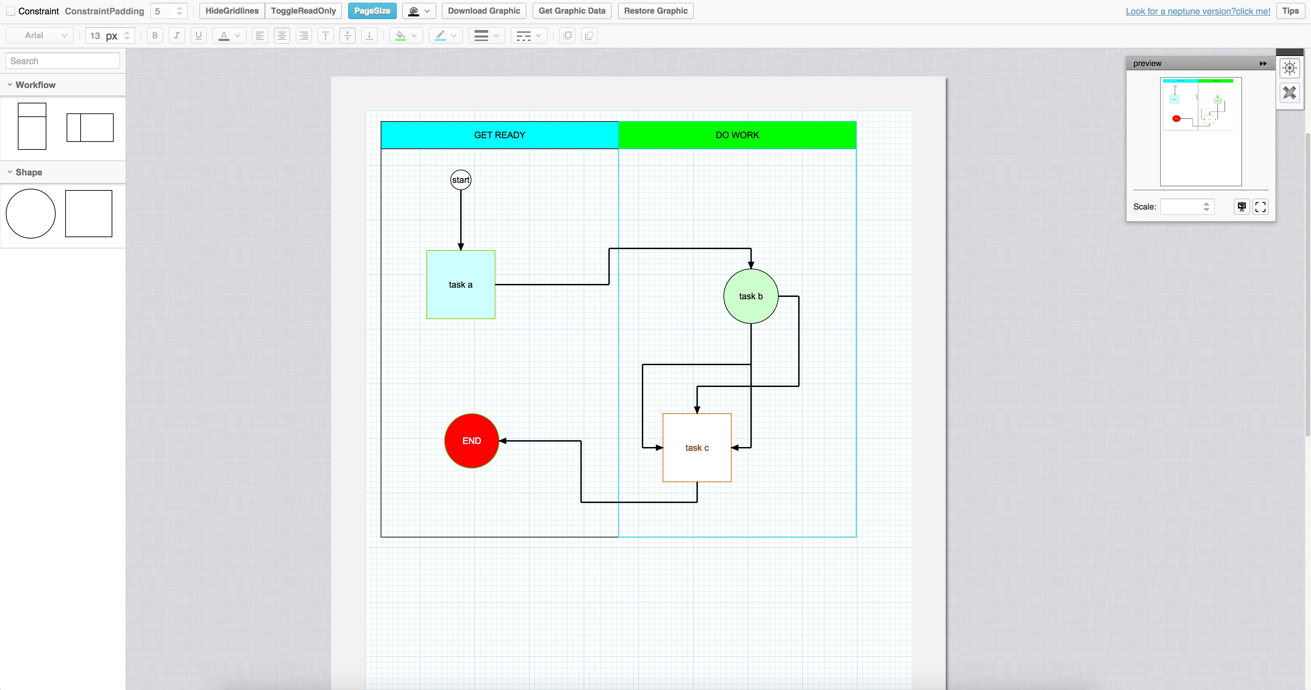Click the bring to front icon
1311x690 pixels.
pyautogui.click(x=567, y=35)
